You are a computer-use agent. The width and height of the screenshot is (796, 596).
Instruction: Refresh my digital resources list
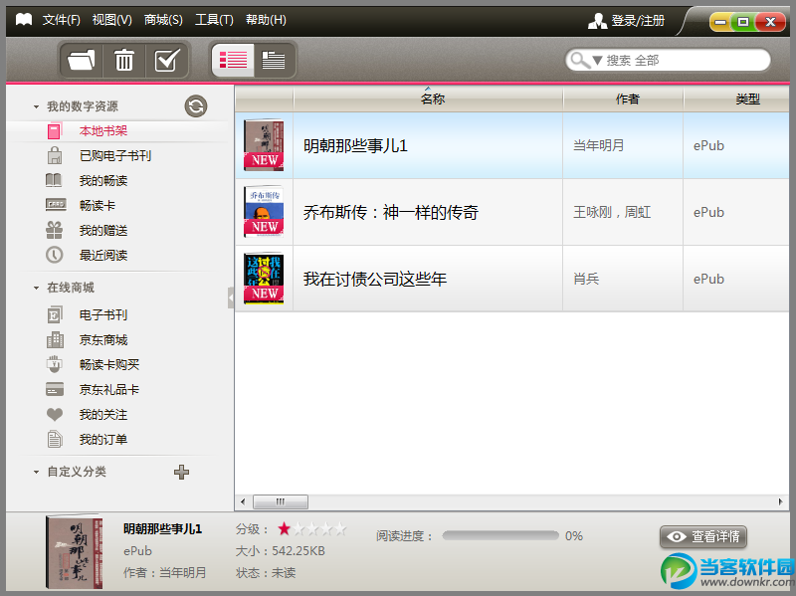(196, 105)
